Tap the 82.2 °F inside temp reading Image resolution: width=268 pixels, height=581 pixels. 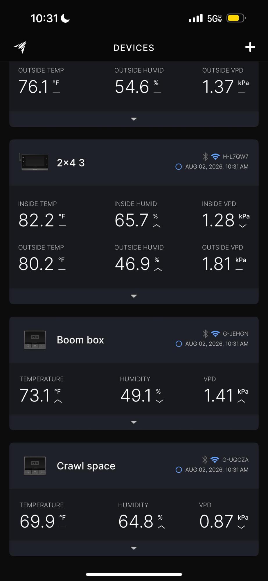pos(42,220)
